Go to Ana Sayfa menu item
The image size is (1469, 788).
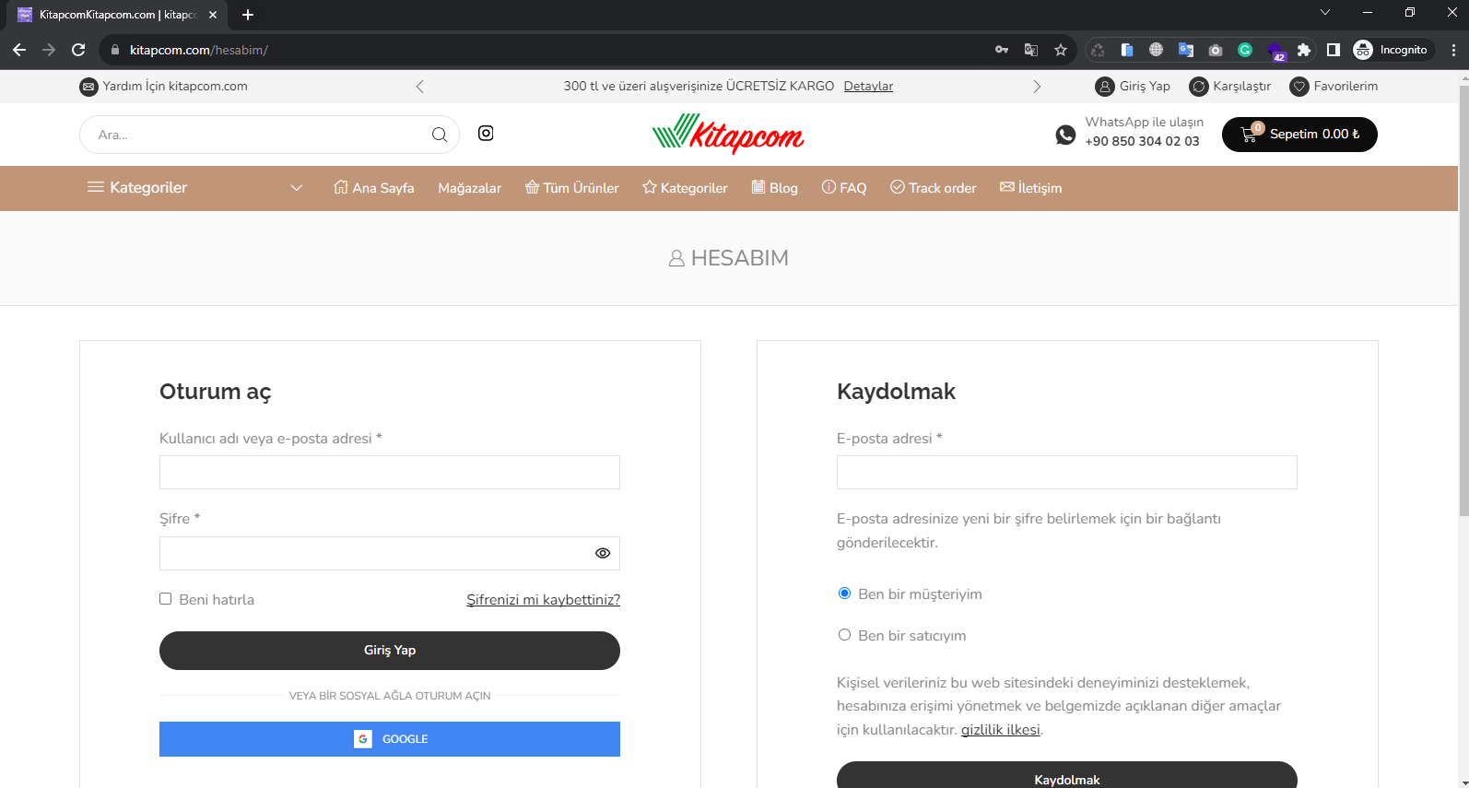373,188
